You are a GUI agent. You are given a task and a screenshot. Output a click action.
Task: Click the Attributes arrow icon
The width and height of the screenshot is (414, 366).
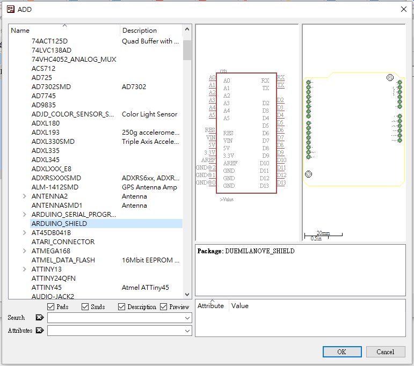tap(39, 331)
